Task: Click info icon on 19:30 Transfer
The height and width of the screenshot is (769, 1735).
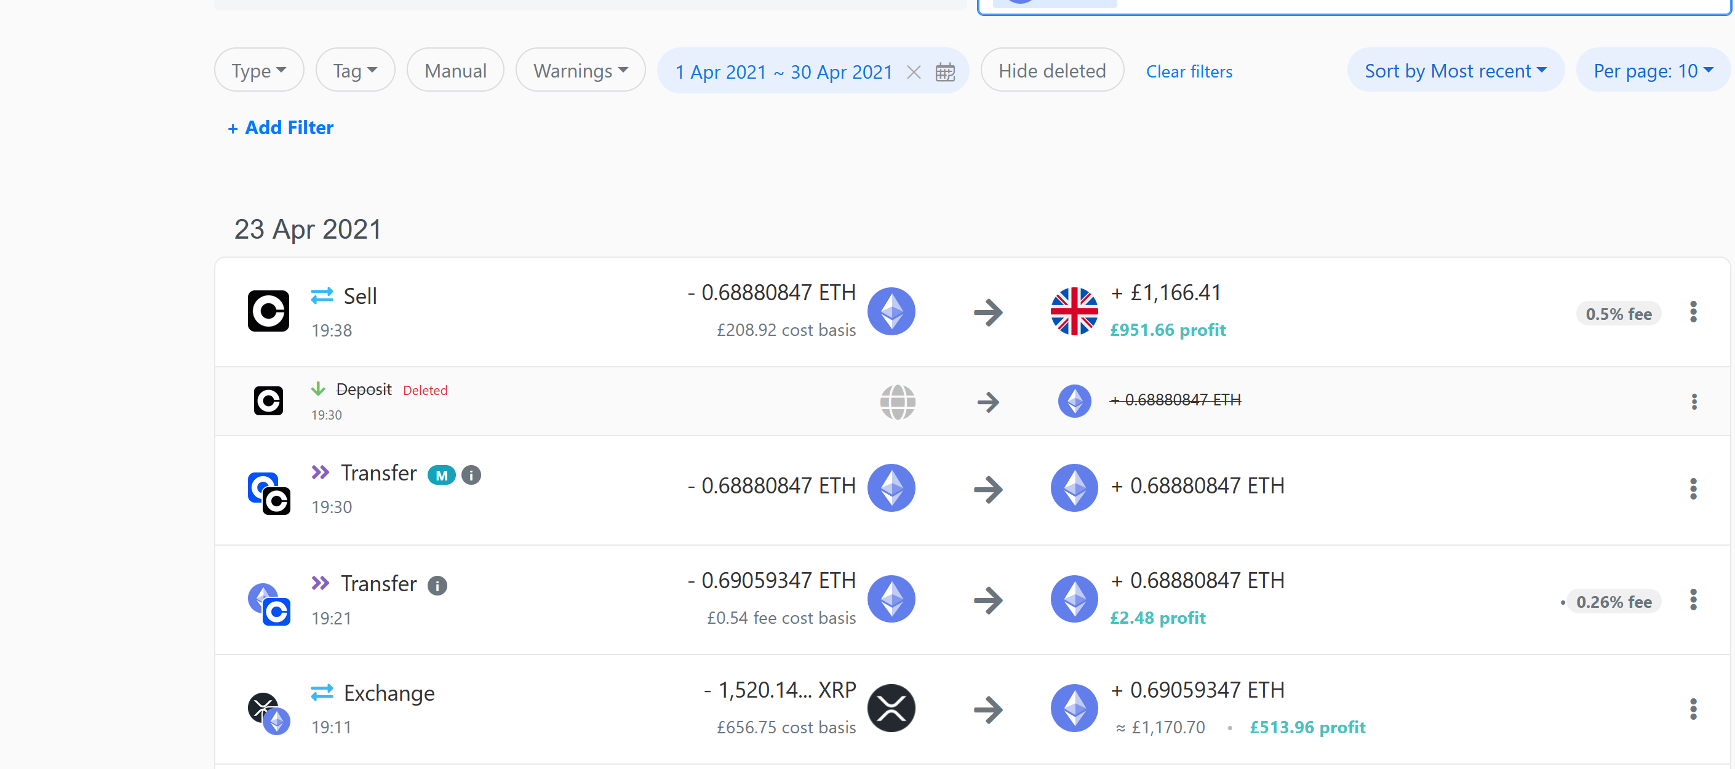Action: pos(471,475)
